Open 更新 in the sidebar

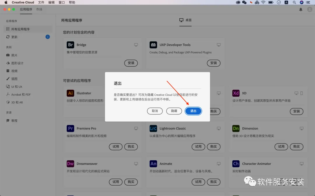click(14, 37)
